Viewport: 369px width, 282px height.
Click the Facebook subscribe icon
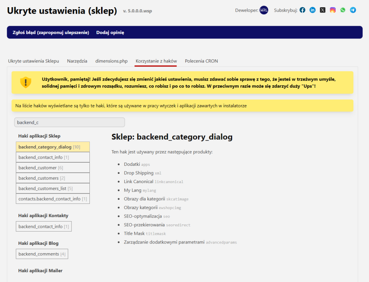tap(302, 10)
